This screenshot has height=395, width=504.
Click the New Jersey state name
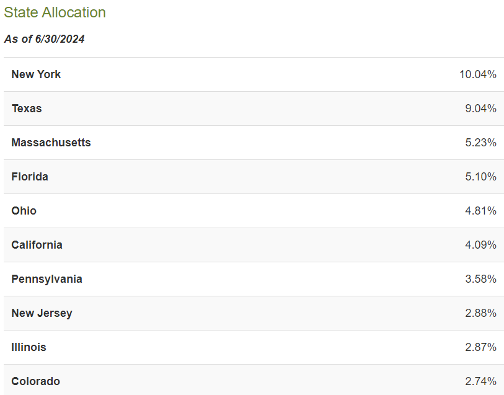(x=42, y=313)
